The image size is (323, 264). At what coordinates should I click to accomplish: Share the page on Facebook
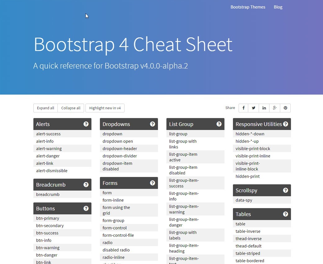pos(243,108)
